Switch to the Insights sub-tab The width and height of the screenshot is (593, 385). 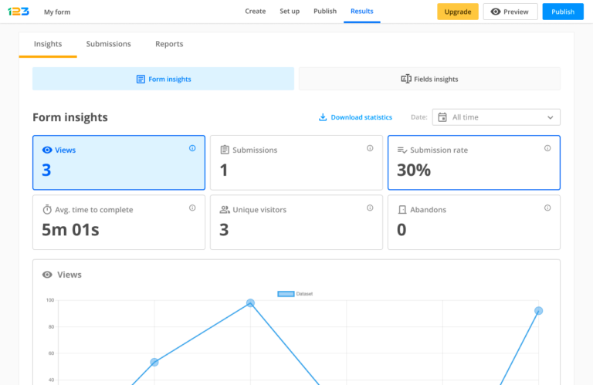48,44
